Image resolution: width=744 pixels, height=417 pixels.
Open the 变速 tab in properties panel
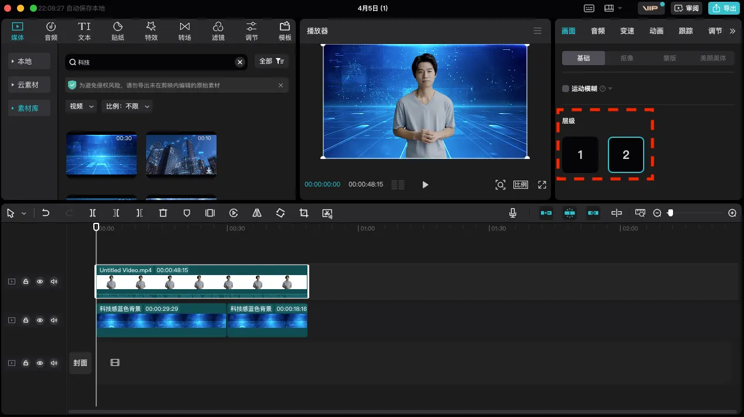[x=627, y=31]
